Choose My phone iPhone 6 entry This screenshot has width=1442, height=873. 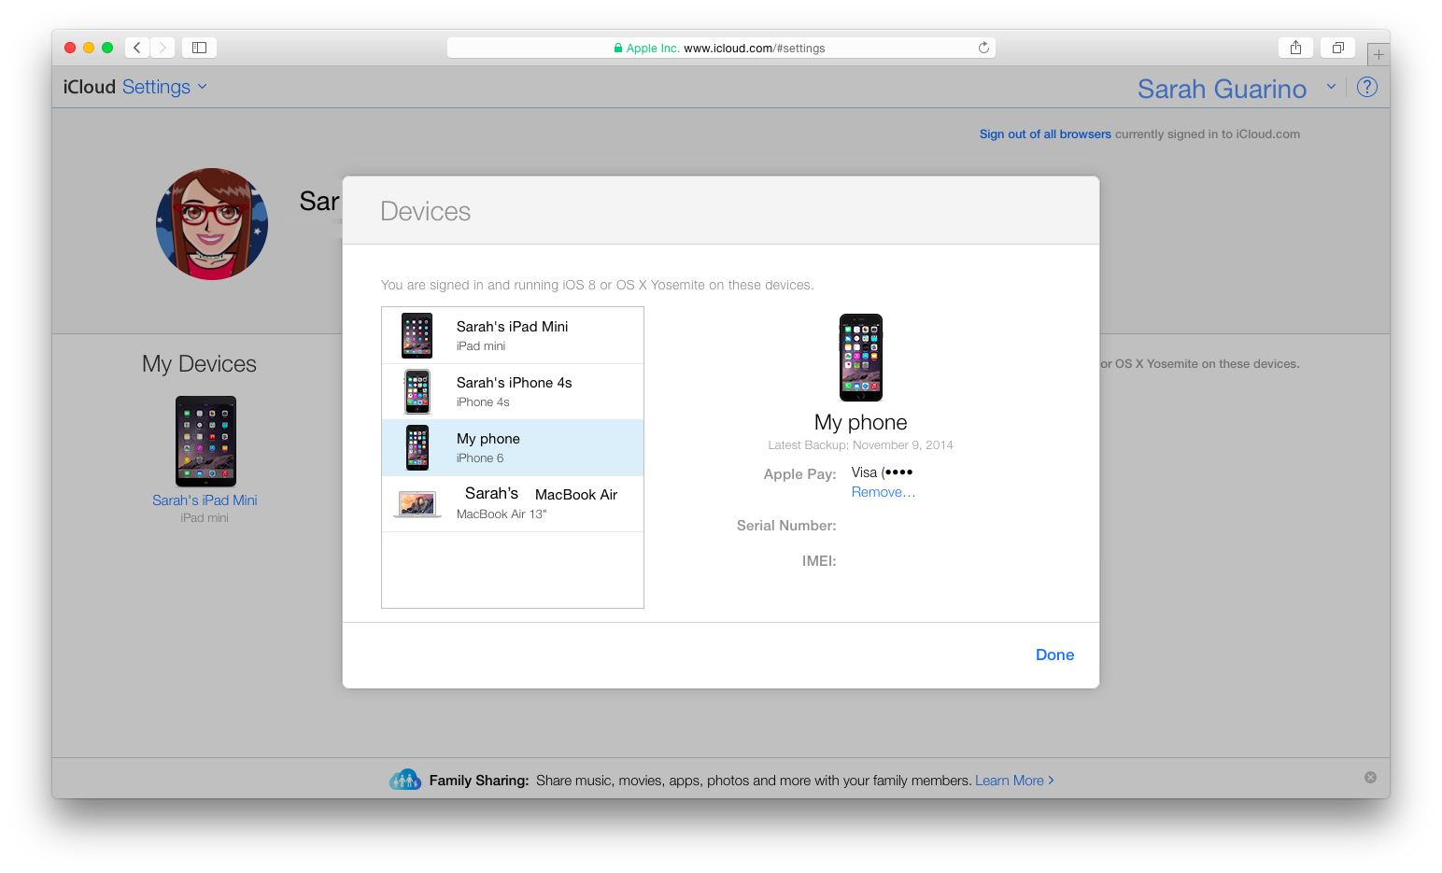tap(512, 447)
